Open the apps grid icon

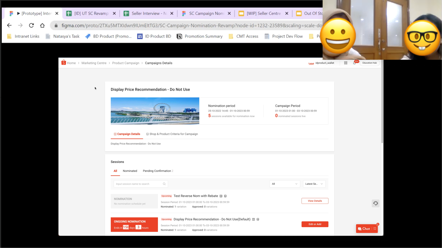(x=346, y=63)
